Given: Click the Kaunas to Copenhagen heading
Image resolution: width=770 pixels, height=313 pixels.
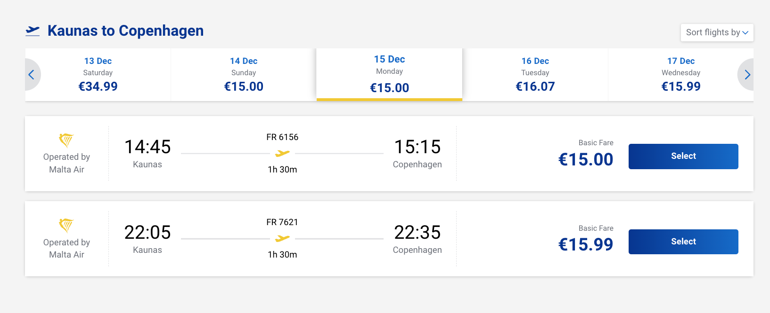Looking at the screenshot, I should (x=125, y=31).
